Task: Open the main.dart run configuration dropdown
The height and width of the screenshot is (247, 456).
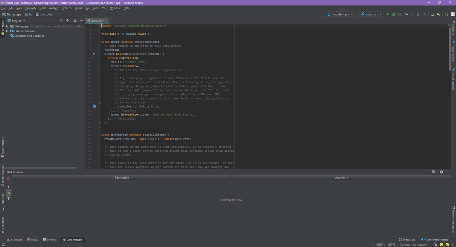Action: coord(371,14)
